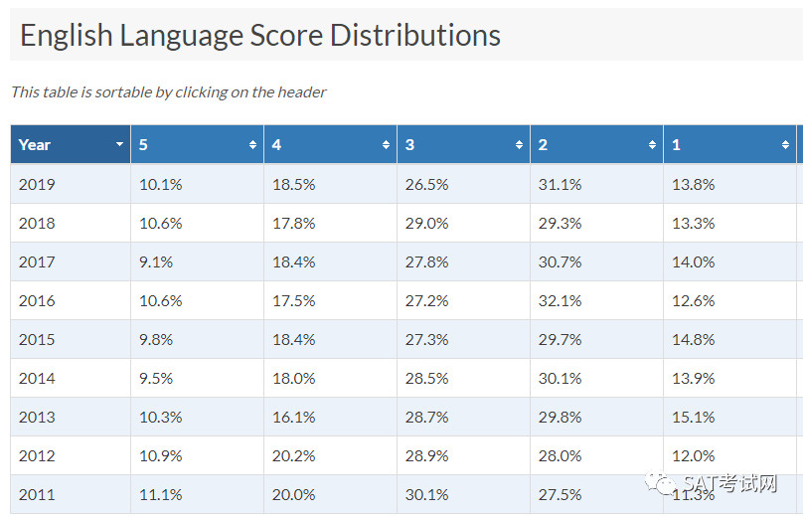Click the 2018 row's 29.0% cell

pos(463,223)
